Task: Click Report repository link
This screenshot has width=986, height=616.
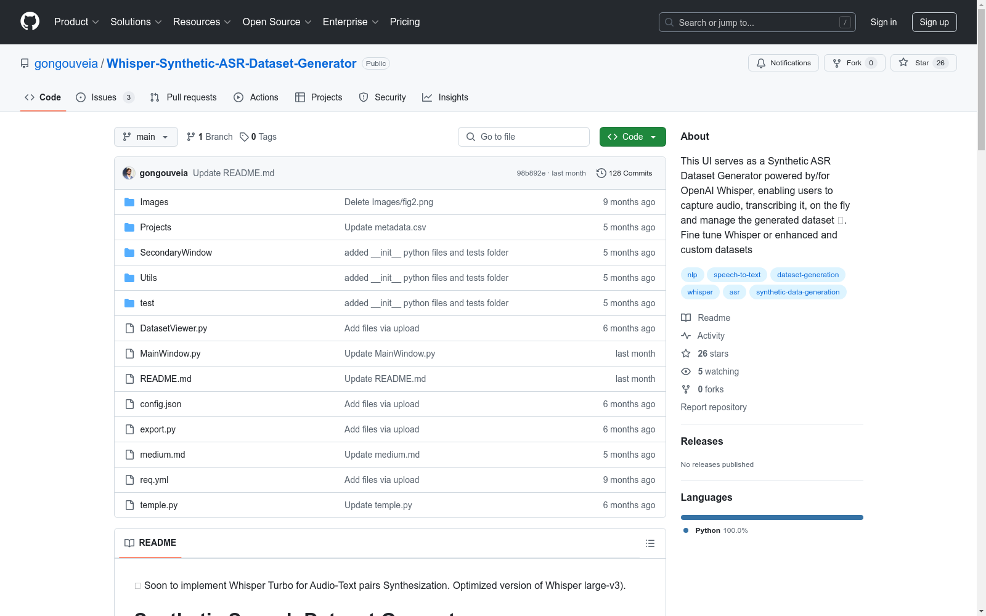Action: pos(714,407)
